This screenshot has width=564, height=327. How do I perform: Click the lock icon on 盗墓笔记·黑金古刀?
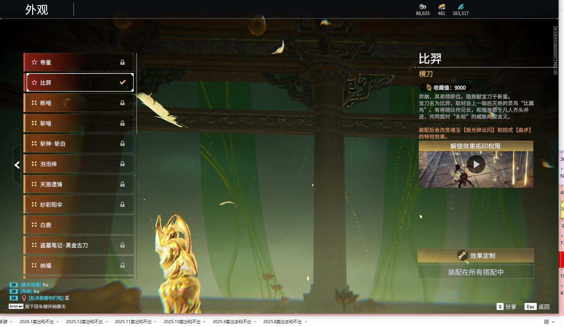pos(123,245)
